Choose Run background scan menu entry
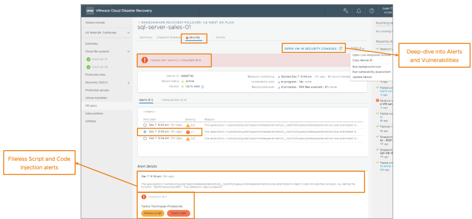 click(366, 66)
